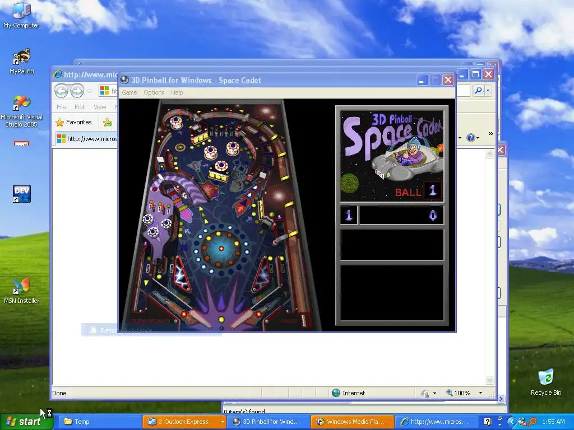Open the MyPal 68 desktop shortcut
574x430 pixels.
pyautogui.click(x=22, y=61)
